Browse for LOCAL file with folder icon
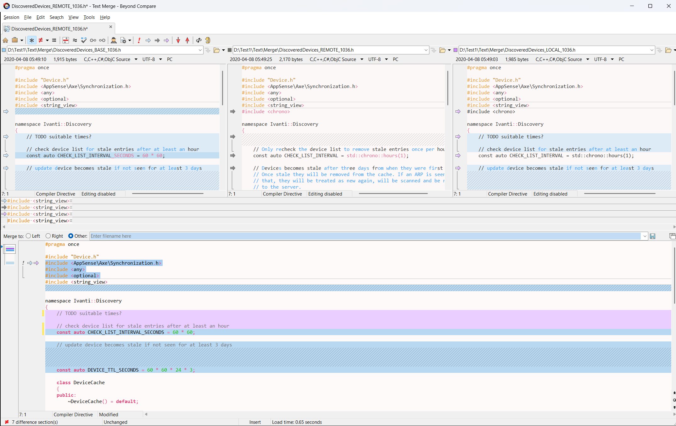The image size is (676, 426). [668, 50]
